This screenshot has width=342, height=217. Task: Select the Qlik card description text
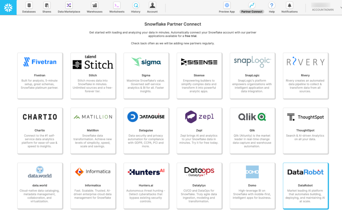252,141
